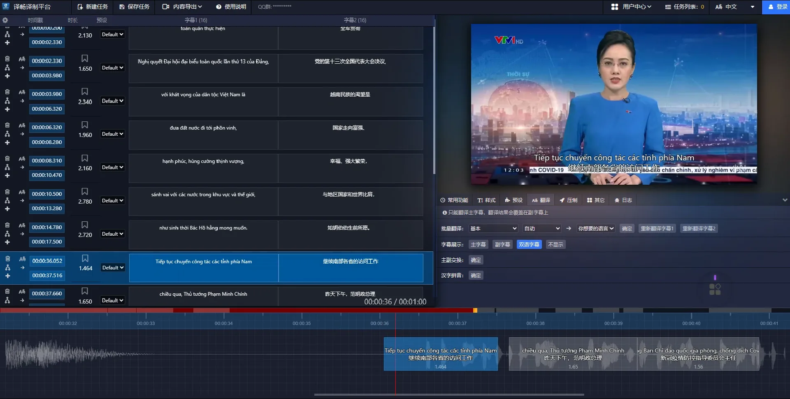Select 主字幕 subtitle display option
The height and width of the screenshot is (399, 790).
click(x=478, y=245)
